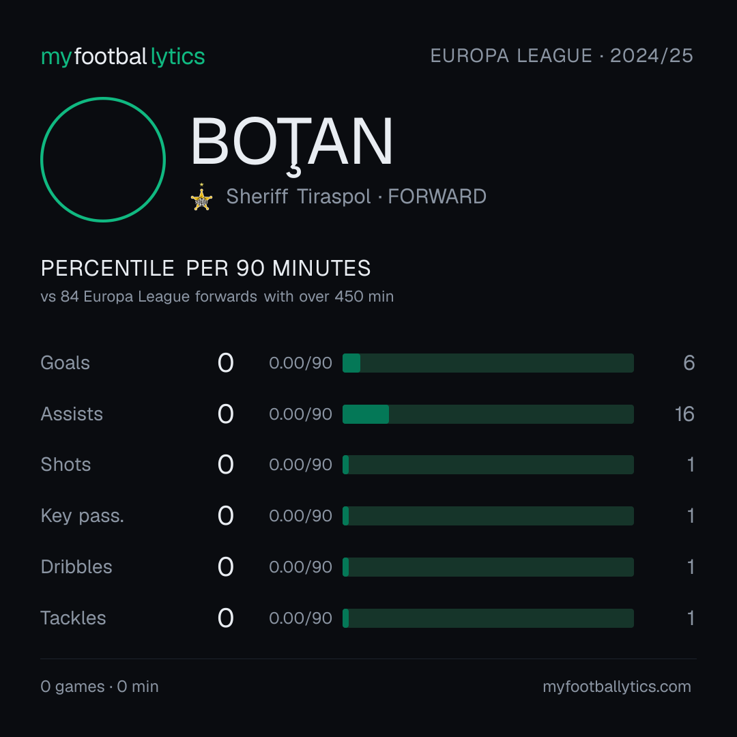Select the Key pass. percentile bar
Viewport: 737px width, 737px height.
coord(488,516)
